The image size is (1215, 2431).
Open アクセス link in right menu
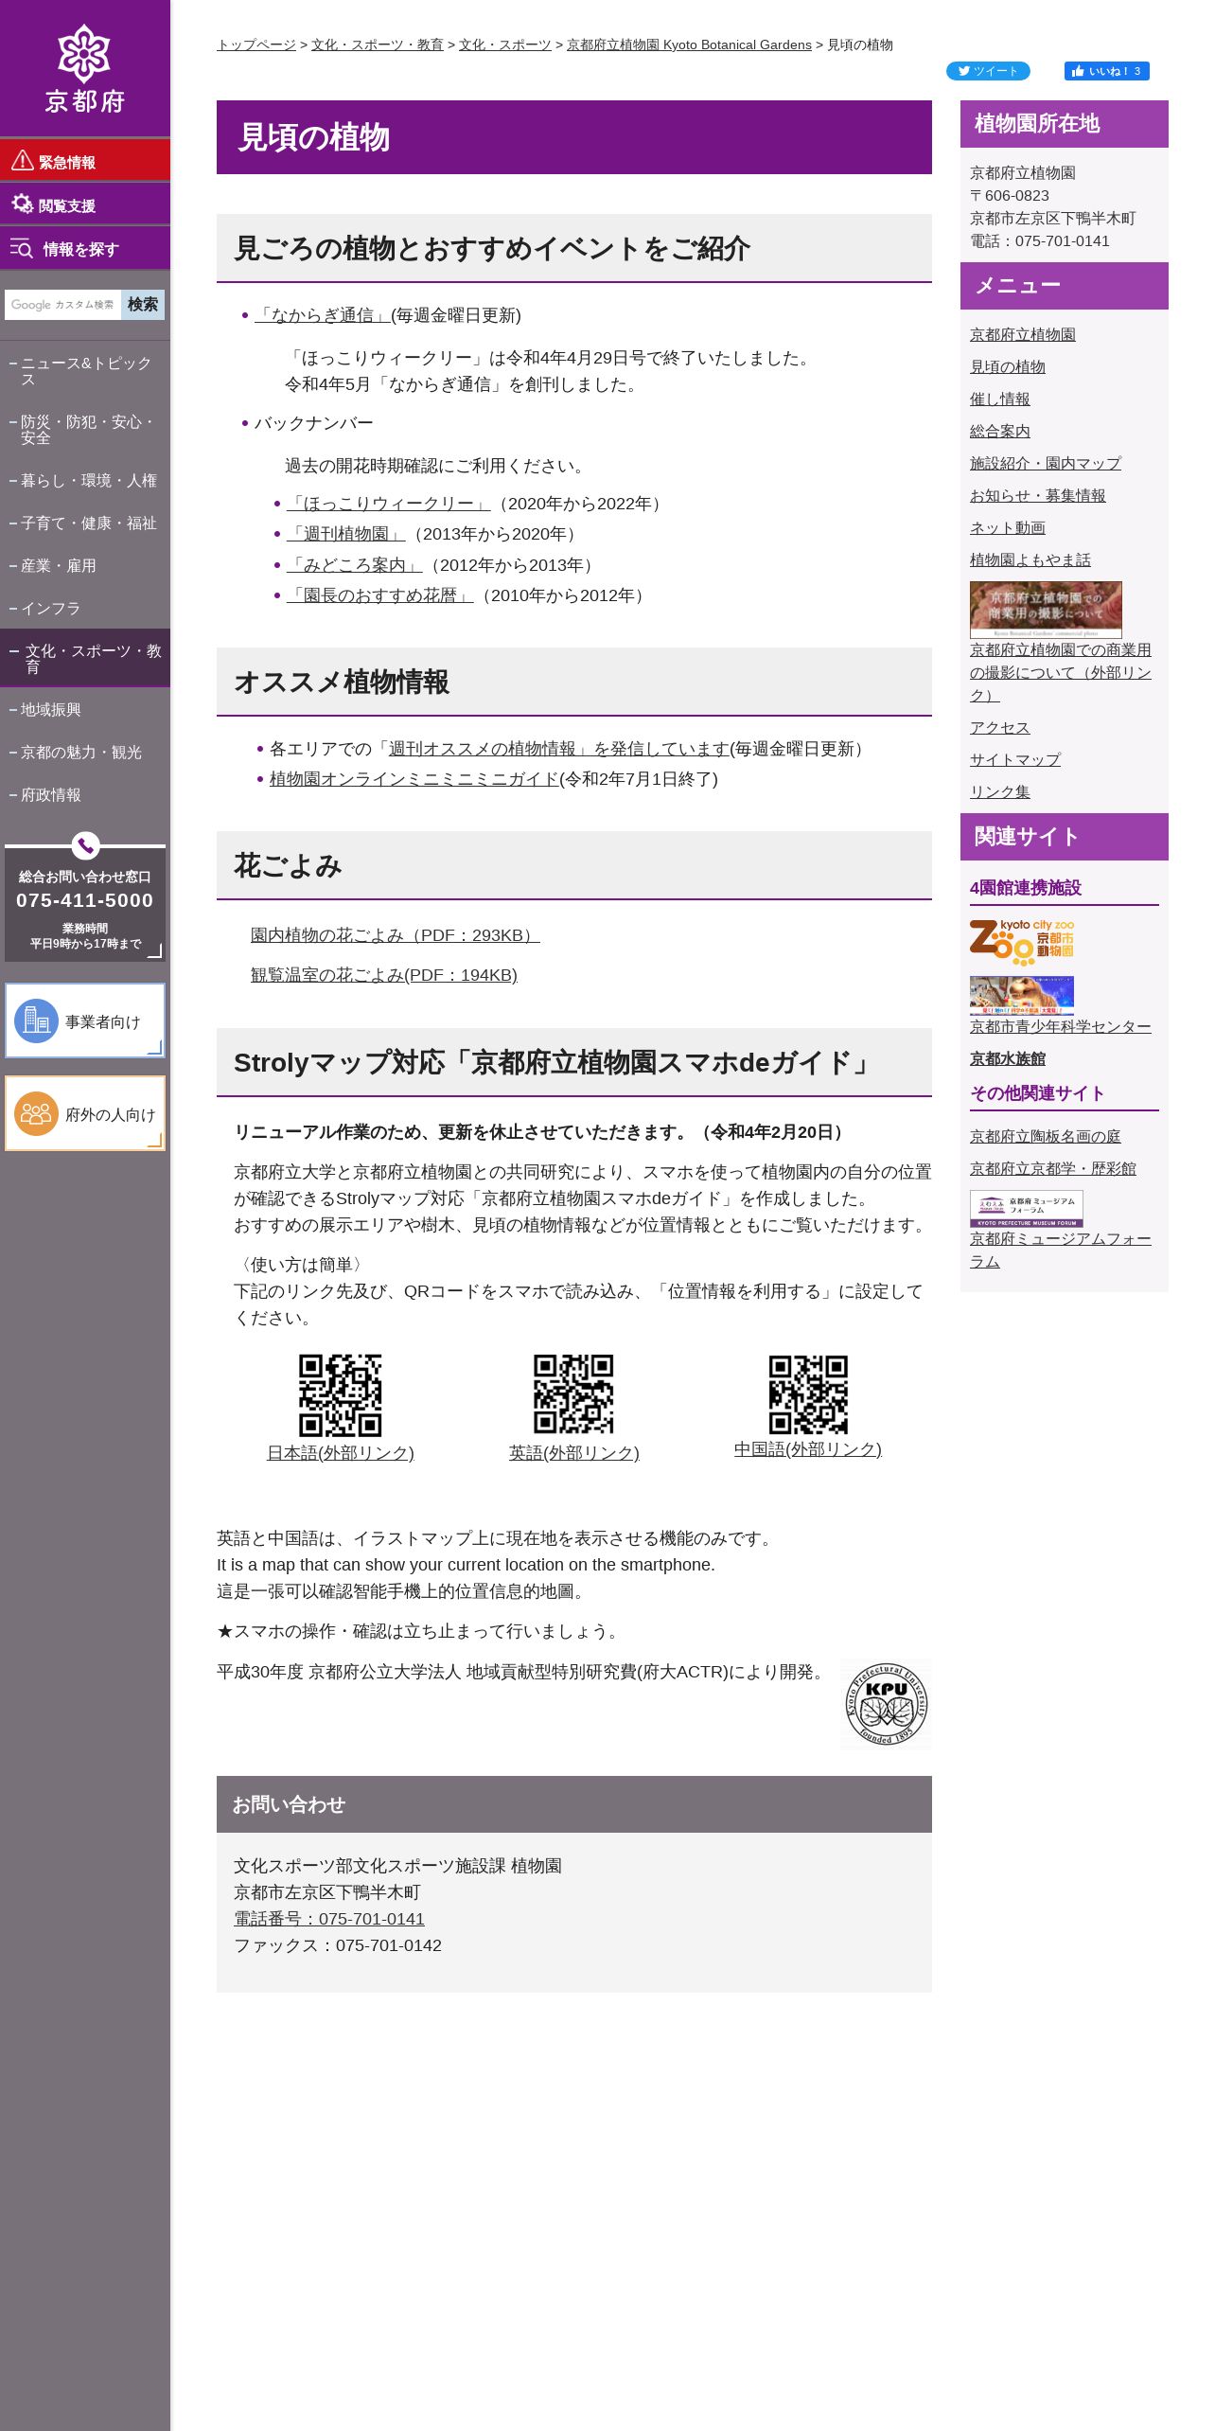1000,728
